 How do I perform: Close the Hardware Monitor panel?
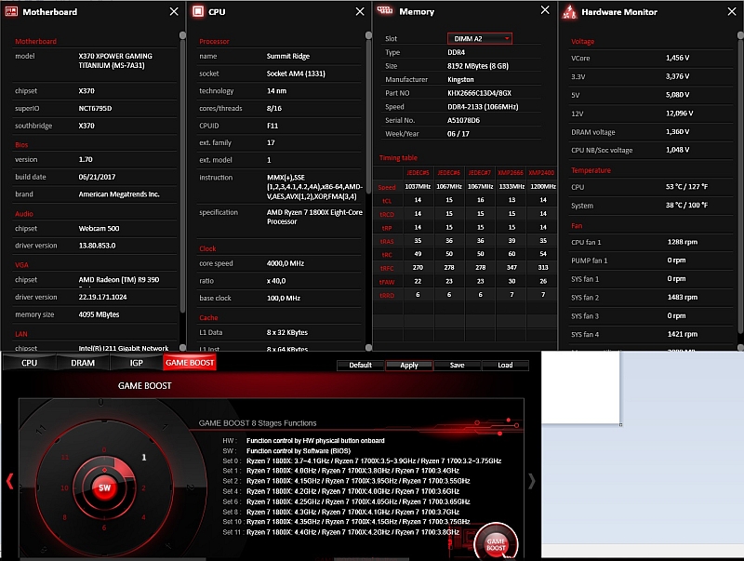(732, 11)
